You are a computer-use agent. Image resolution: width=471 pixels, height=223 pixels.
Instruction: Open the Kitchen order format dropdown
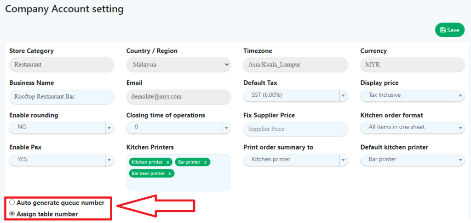pos(460,128)
